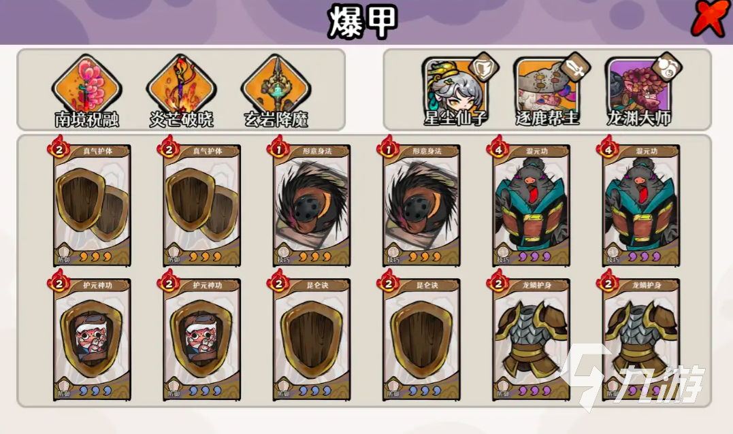
Task: Open the first 龙鳞护身 armor card
Action: [x=531, y=339]
